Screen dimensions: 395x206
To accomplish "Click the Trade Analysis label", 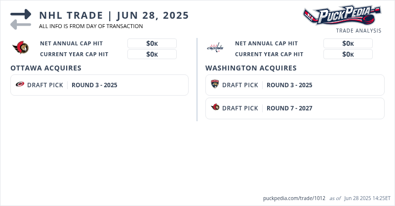I will 358,31.
